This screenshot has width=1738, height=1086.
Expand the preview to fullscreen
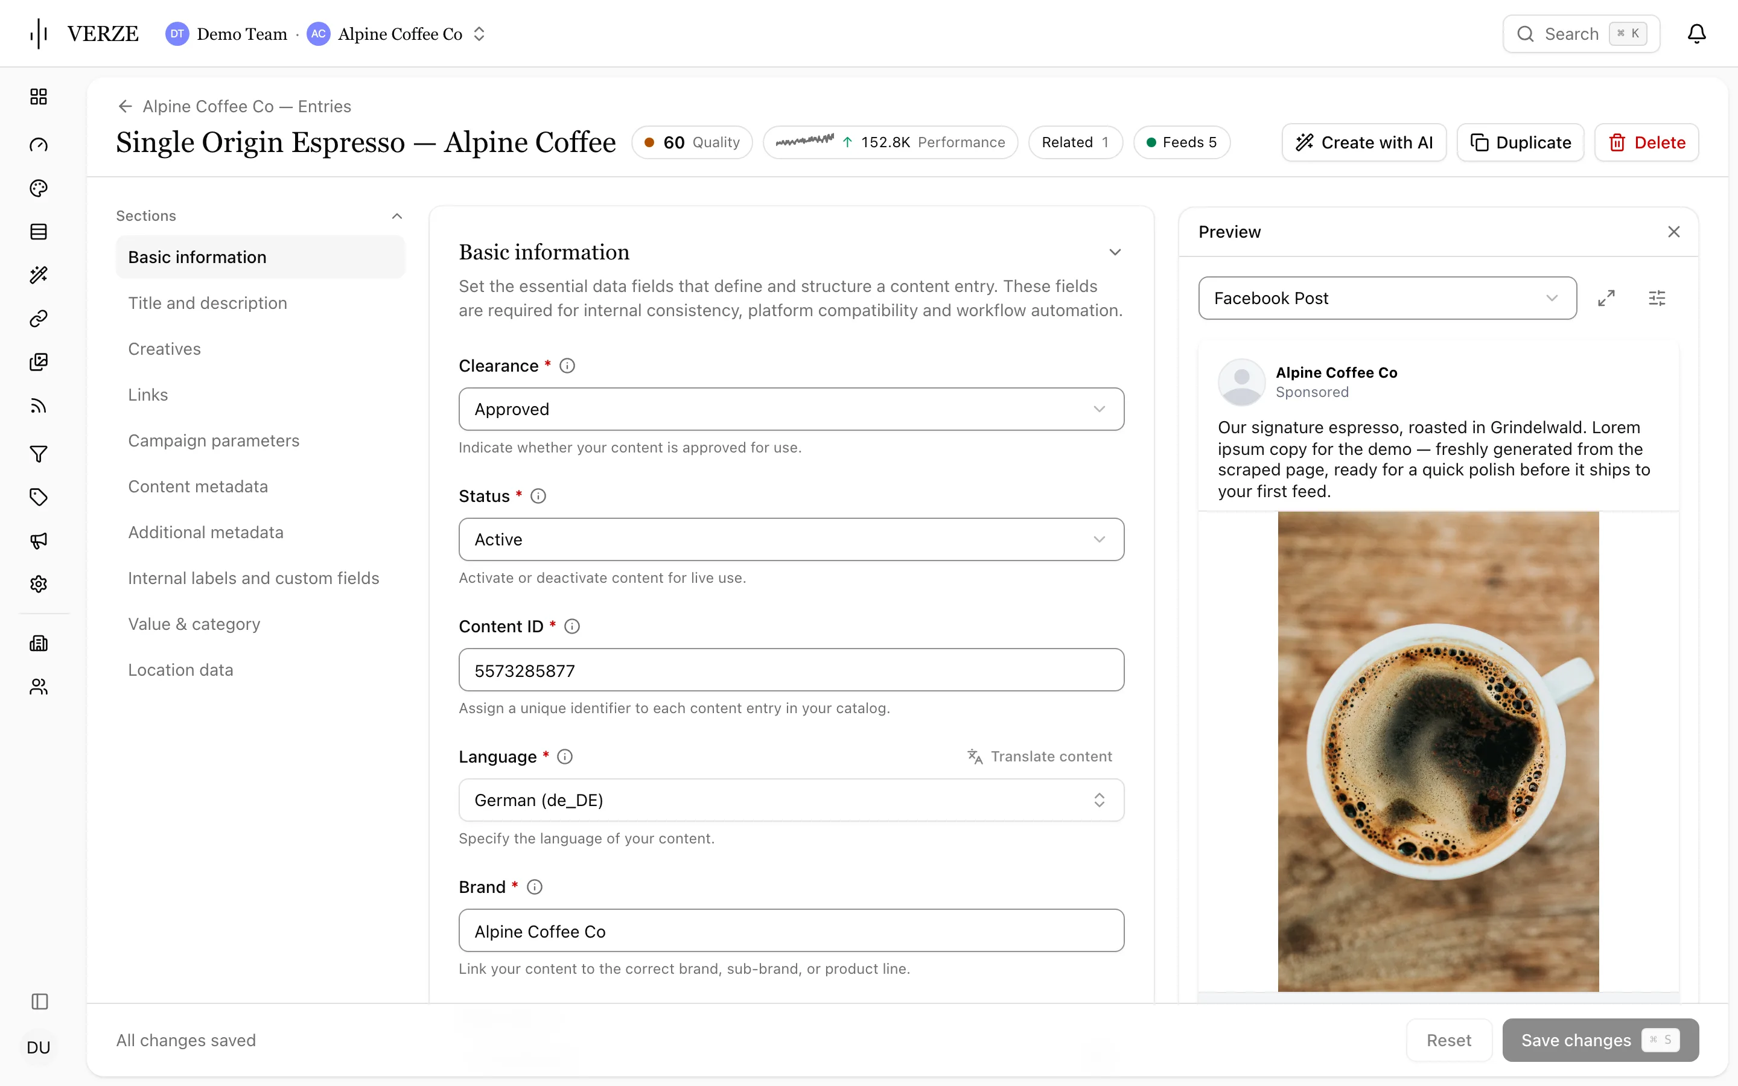tap(1606, 298)
